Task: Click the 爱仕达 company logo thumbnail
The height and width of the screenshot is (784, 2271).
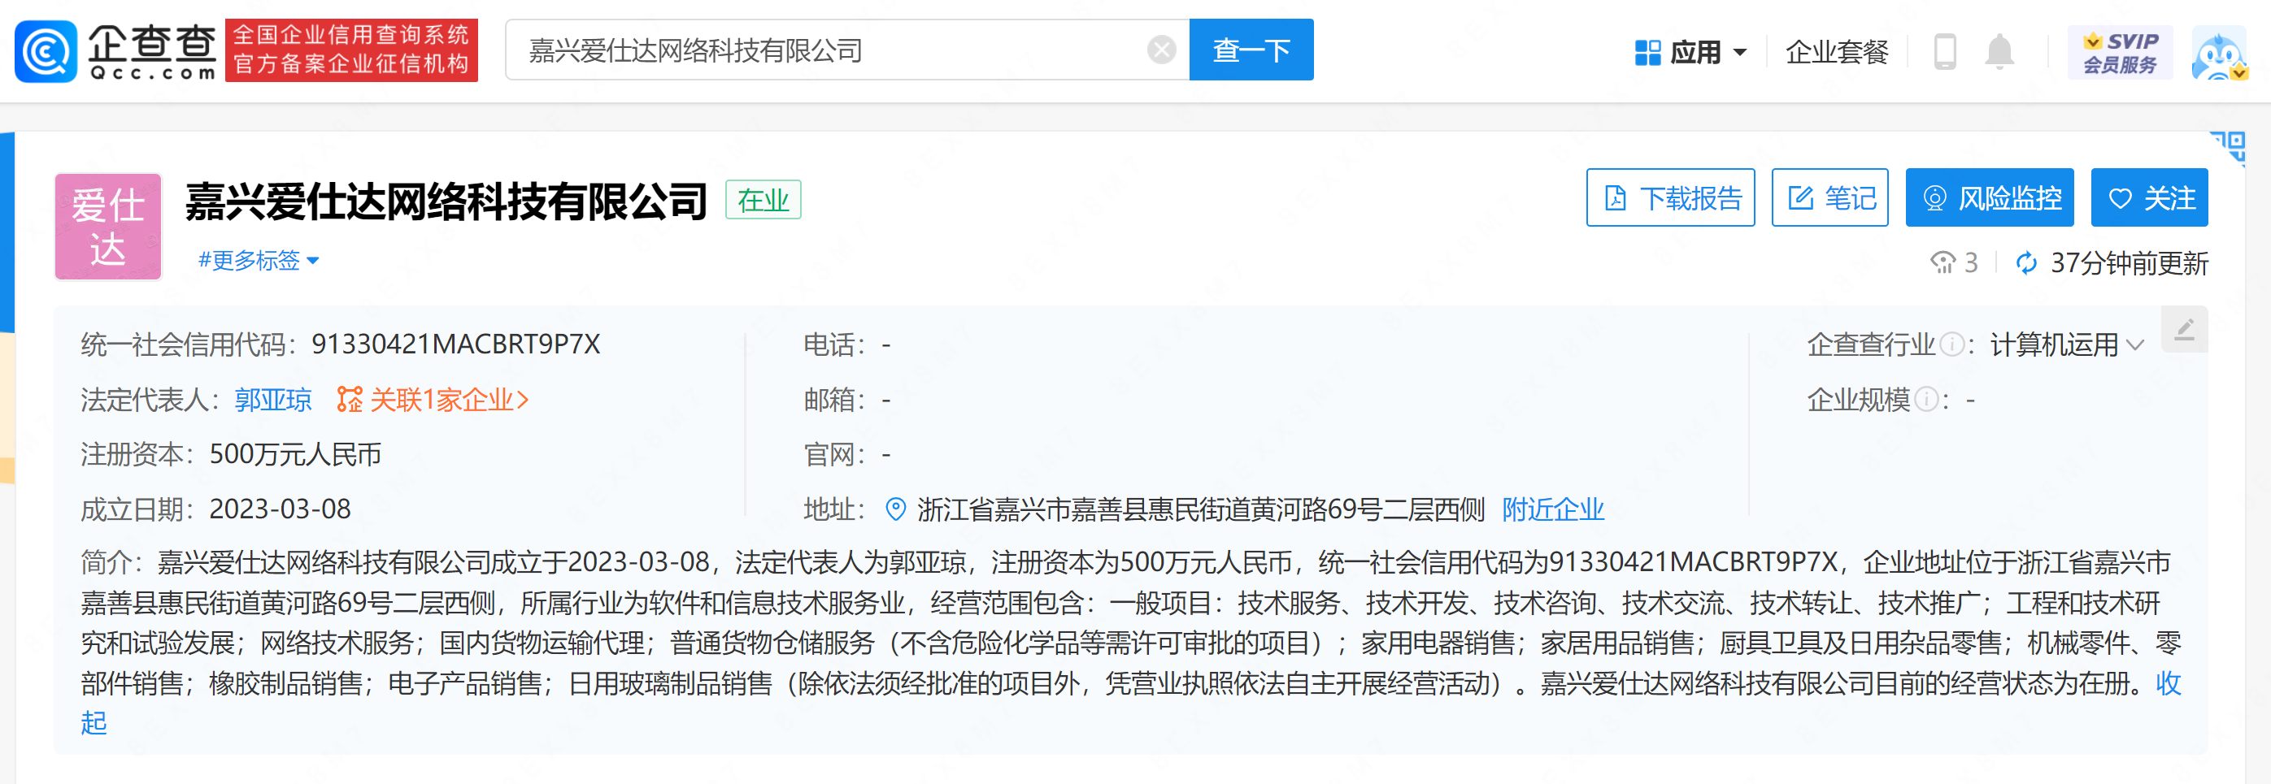Action: coord(108,227)
